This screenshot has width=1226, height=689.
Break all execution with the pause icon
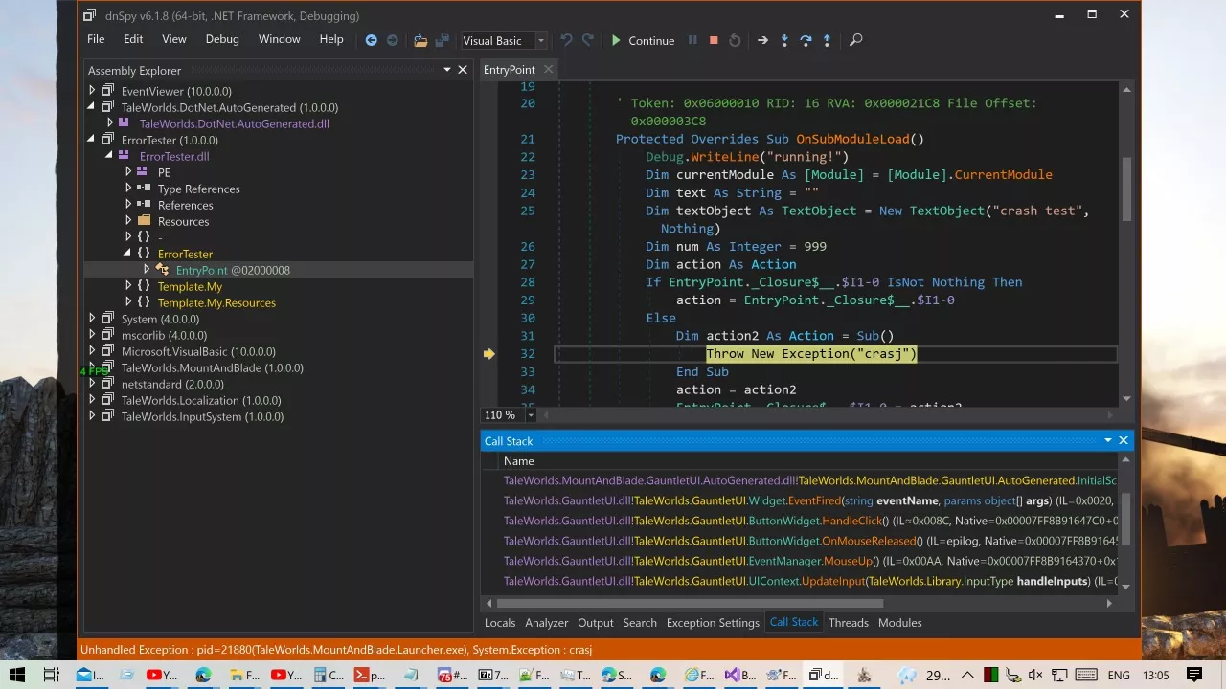tap(692, 40)
